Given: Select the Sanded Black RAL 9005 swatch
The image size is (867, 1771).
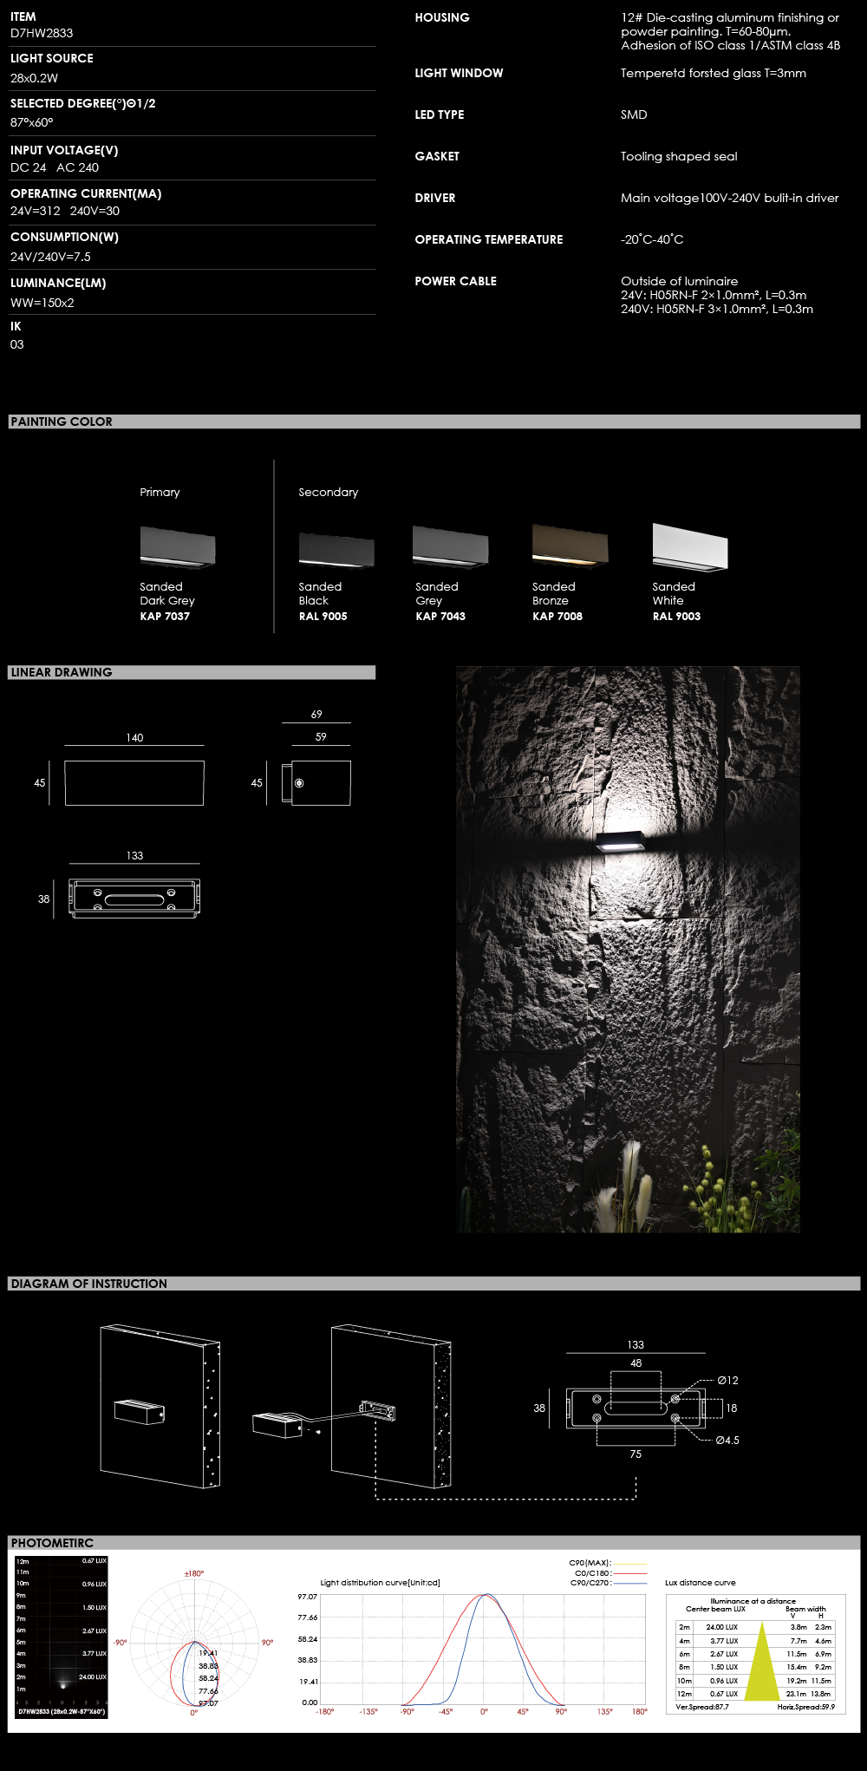Looking at the screenshot, I should pyautogui.click(x=336, y=551).
